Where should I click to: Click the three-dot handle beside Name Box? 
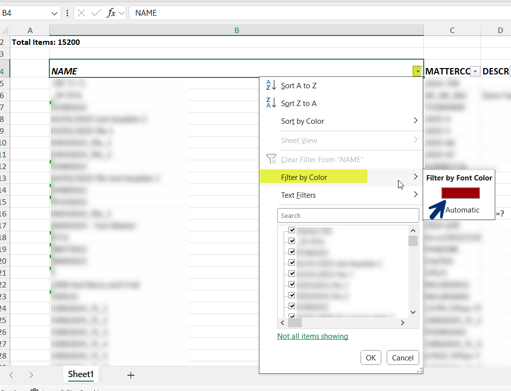pyautogui.click(x=67, y=13)
